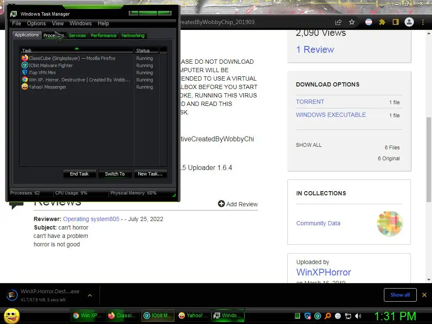Click the Windo... Task Manager taskbar button
The height and width of the screenshot is (324, 432).
(228, 316)
